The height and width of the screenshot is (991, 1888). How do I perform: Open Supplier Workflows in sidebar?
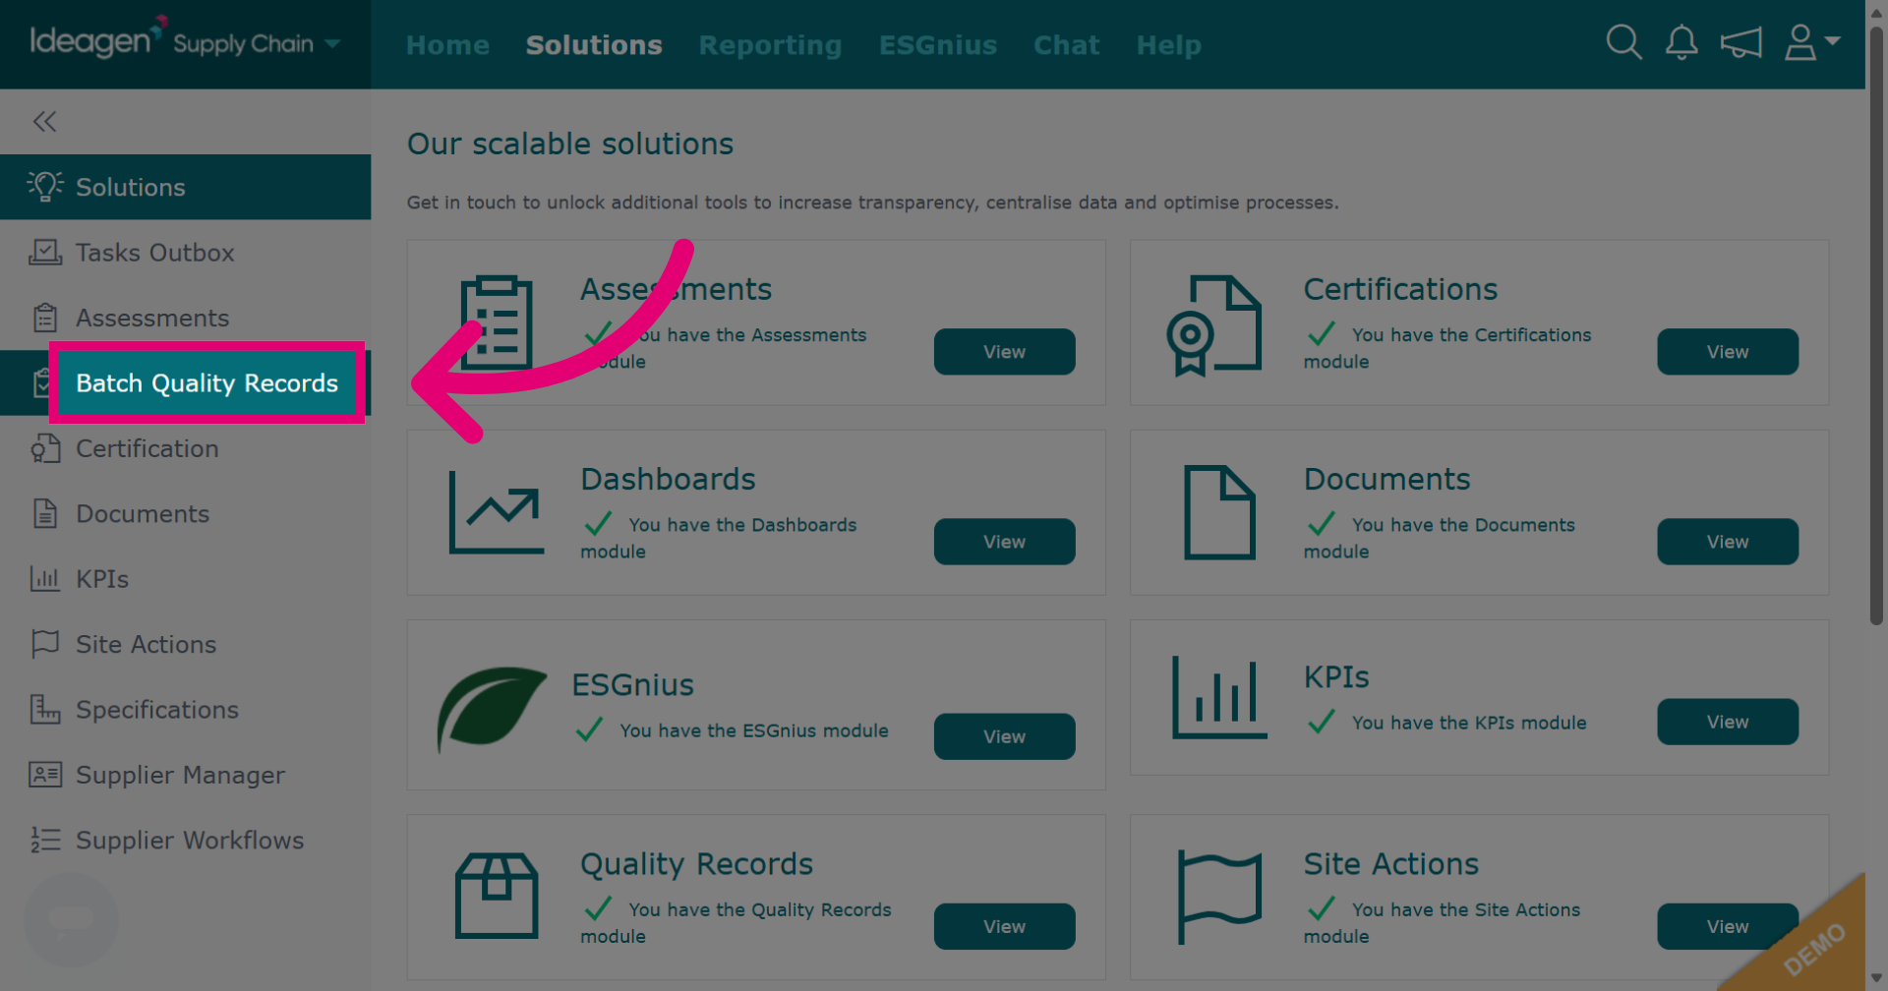pyautogui.click(x=185, y=841)
